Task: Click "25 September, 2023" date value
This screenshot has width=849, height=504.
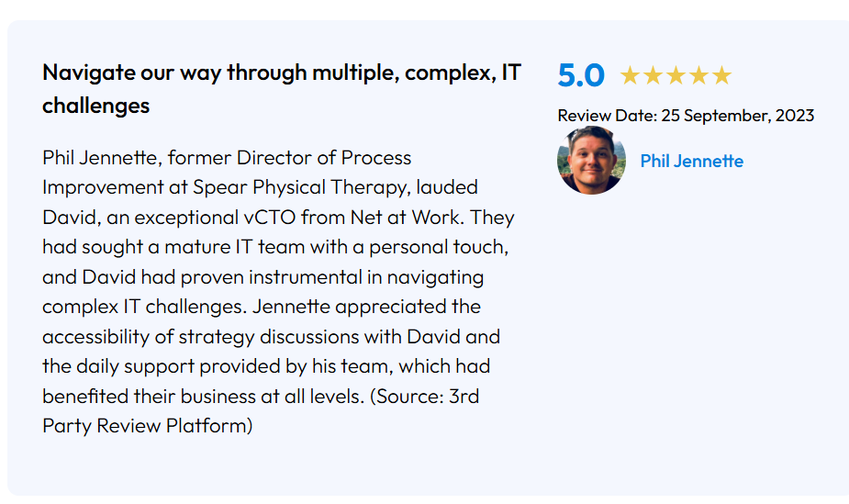Action: click(737, 116)
